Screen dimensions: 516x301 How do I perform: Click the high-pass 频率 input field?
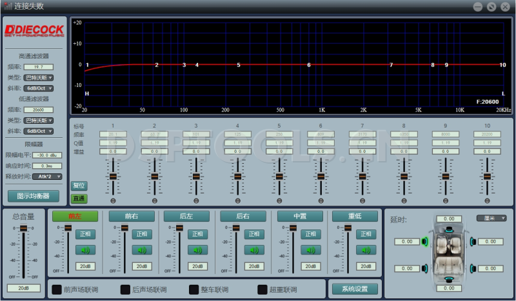[39, 66]
